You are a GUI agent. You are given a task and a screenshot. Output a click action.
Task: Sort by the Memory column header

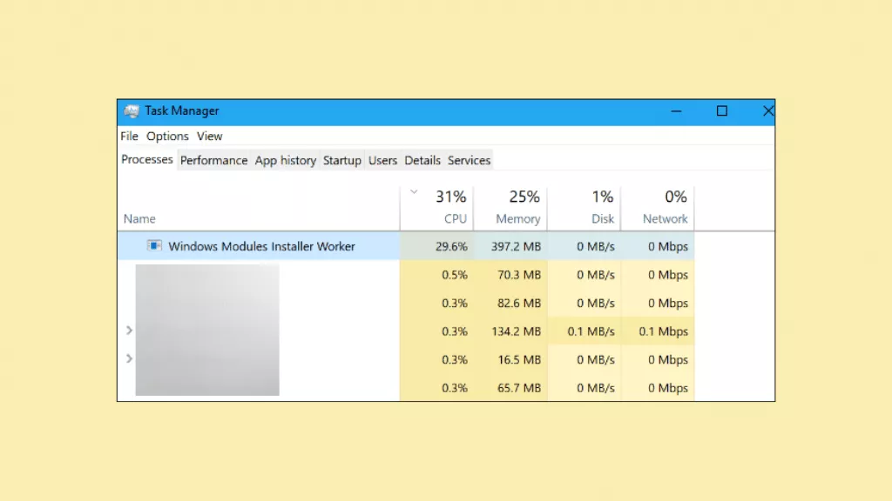click(x=510, y=209)
